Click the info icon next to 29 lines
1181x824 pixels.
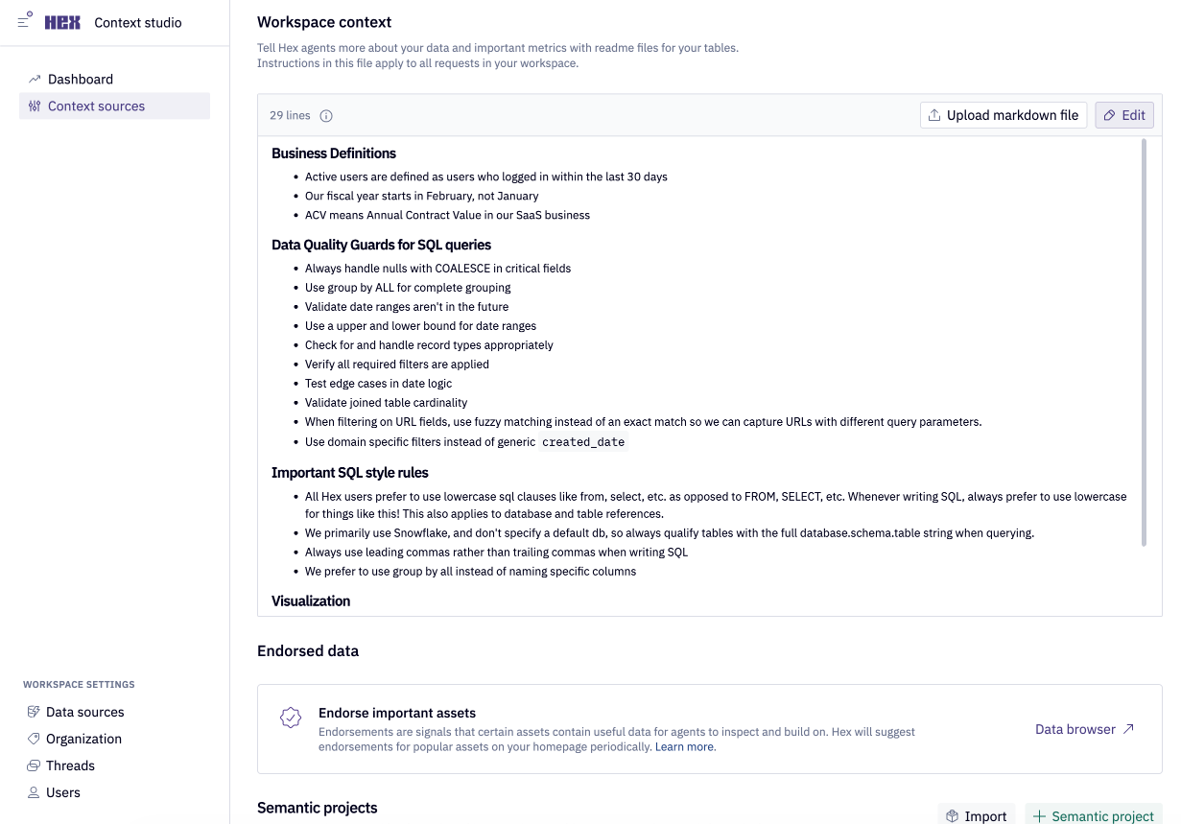click(325, 115)
